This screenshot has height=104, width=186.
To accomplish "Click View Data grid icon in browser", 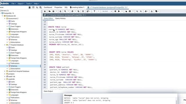I will 33,8.
